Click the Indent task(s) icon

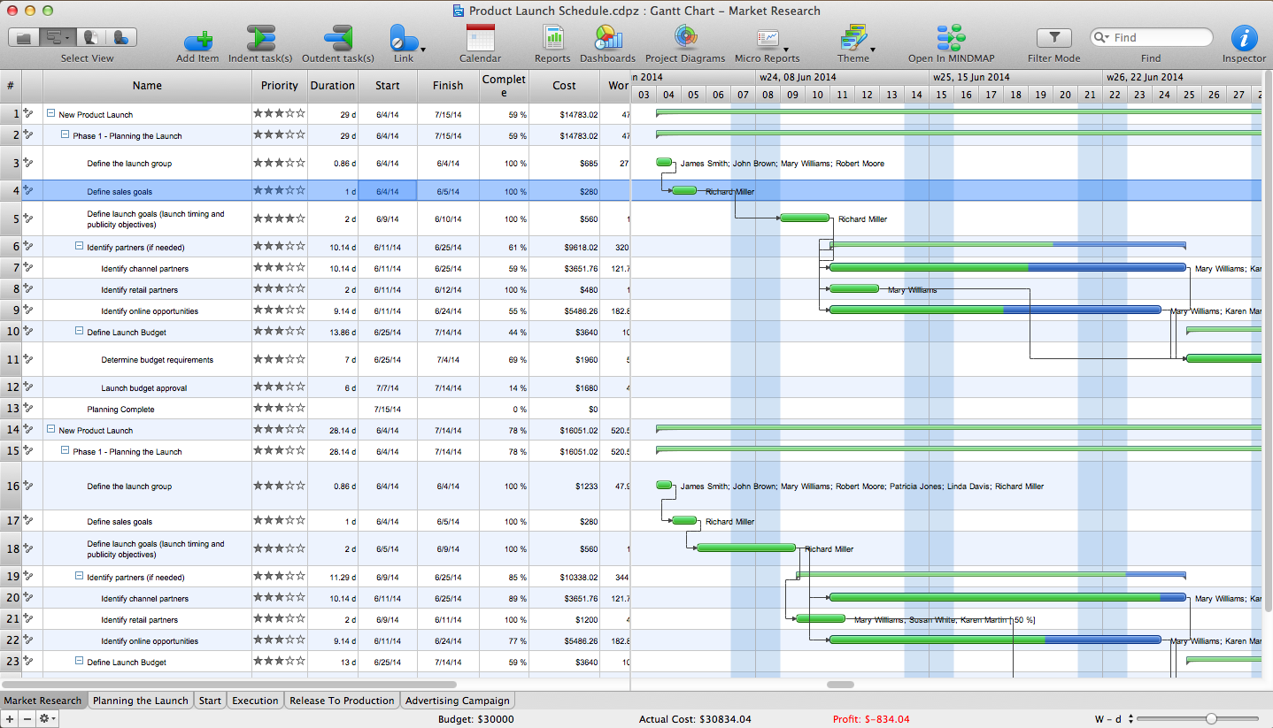[260, 39]
